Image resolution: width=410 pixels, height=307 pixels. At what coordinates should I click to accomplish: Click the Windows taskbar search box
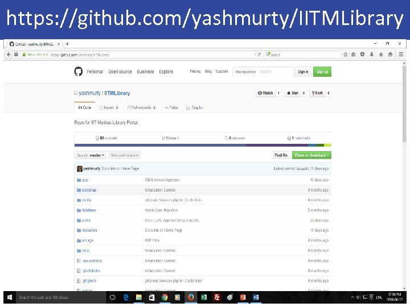coord(61,297)
